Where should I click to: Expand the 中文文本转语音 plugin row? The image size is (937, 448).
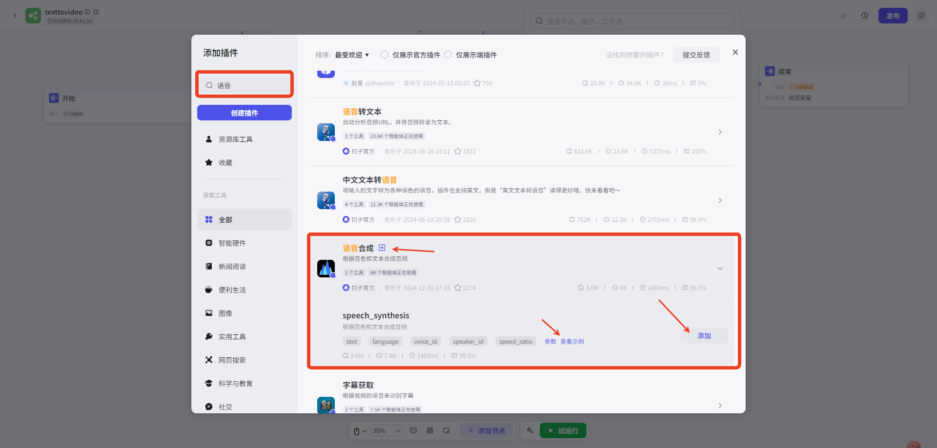tap(720, 200)
